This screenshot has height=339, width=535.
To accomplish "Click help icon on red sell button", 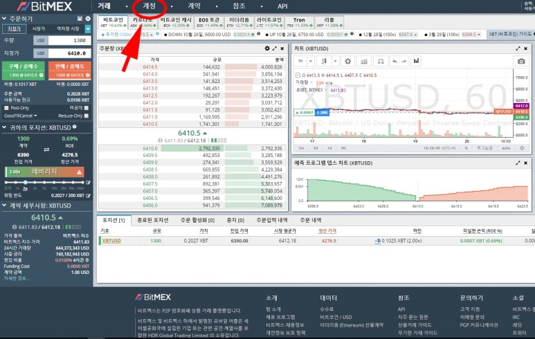I will click(88, 75).
